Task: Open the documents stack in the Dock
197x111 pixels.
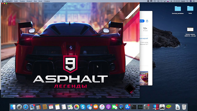Action: (x=178, y=107)
